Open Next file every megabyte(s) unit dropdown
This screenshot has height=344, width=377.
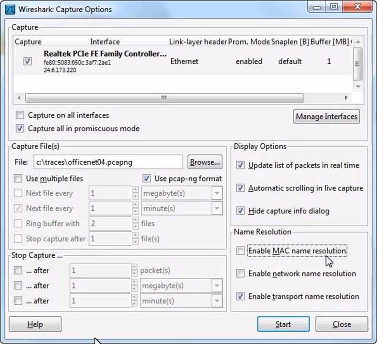point(217,193)
